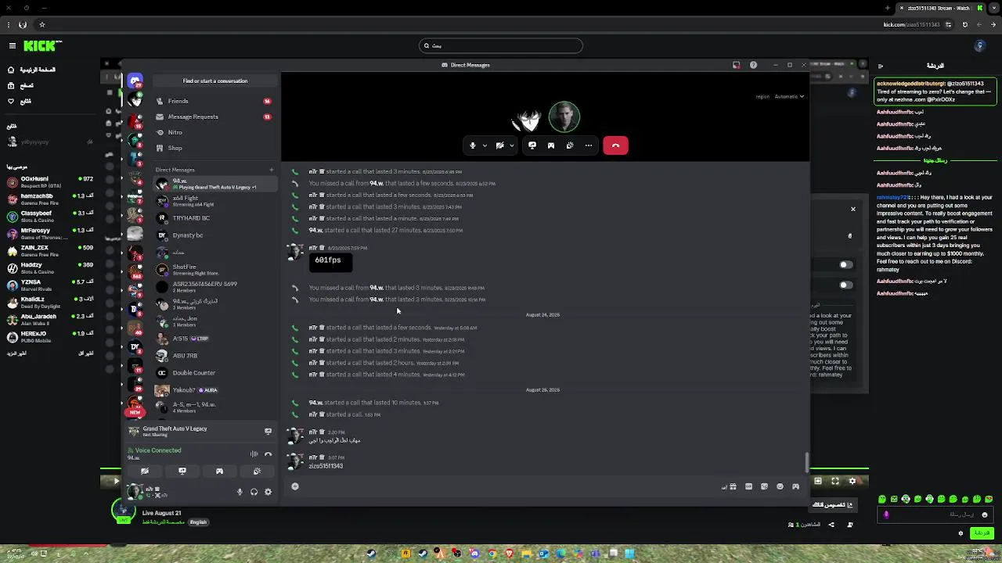1002x563 pixels.
Task: Toggle first switch in Kick popup panel
Action: [845, 264]
